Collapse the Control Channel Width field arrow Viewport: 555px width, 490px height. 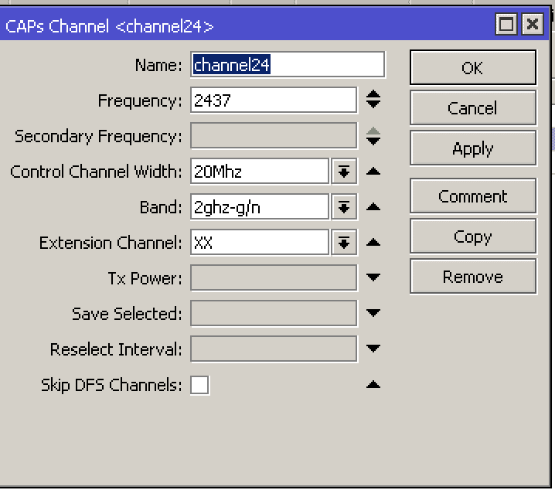click(x=373, y=172)
